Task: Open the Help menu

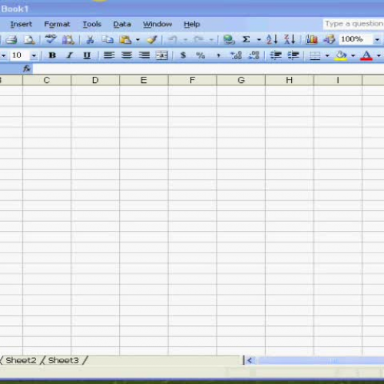Action: (x=192, y=25)
